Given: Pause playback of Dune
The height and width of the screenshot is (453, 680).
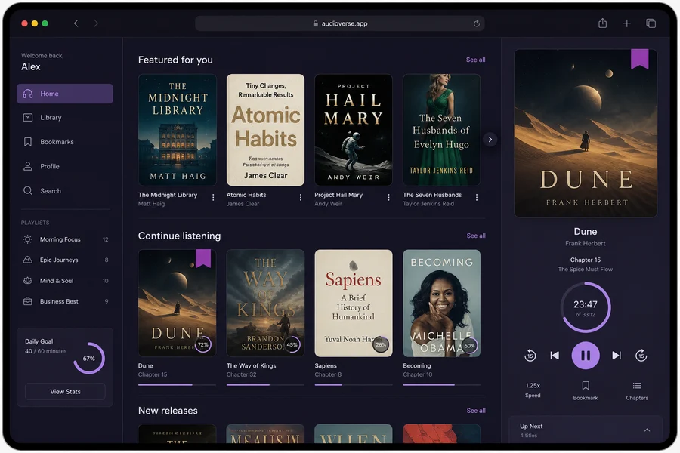Looking at the screenshot, I should coord(586,356).
